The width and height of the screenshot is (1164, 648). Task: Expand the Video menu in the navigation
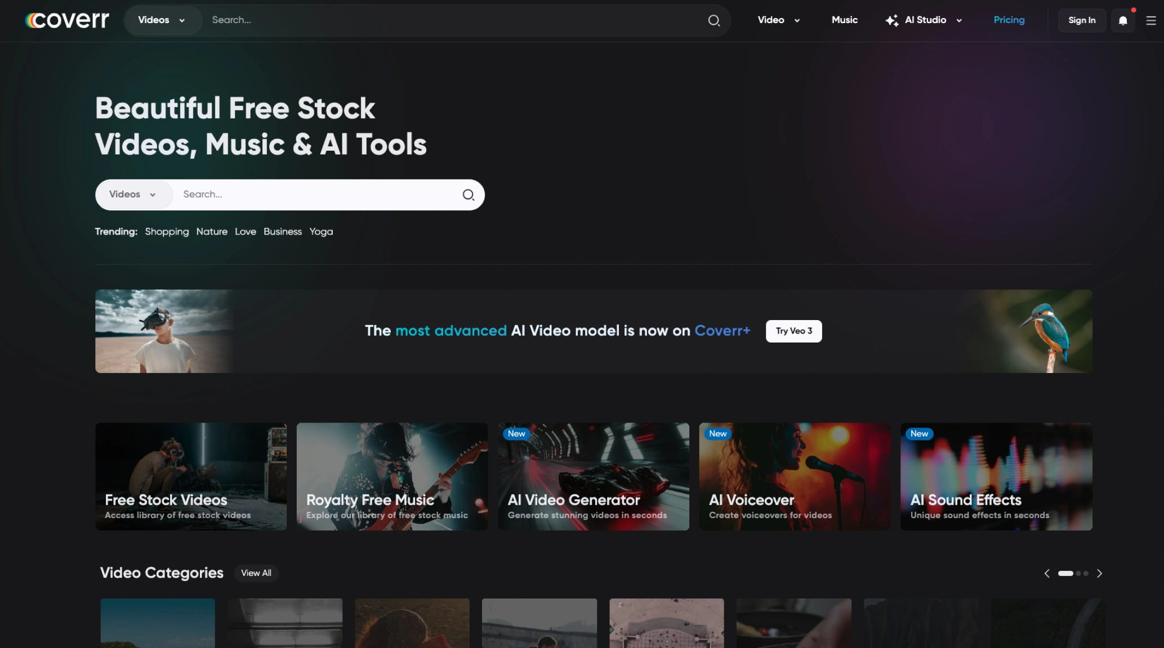[x=779, y=20]
